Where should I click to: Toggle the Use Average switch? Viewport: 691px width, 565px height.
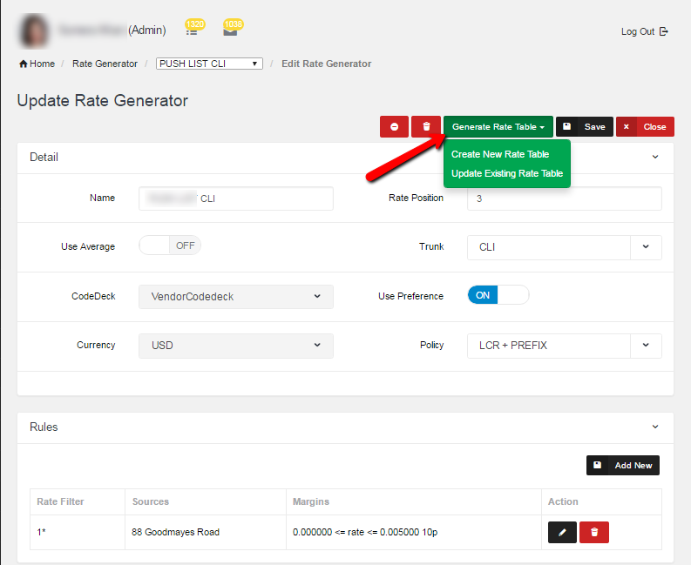pyautogui.click(x=170, y=246)
